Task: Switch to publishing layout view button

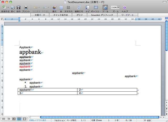Action: click(x=14, y=119)
